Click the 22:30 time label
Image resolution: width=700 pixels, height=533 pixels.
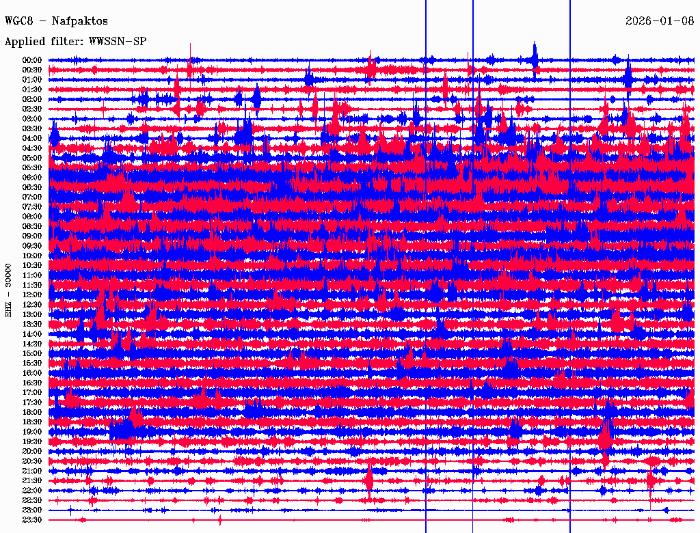31,500
